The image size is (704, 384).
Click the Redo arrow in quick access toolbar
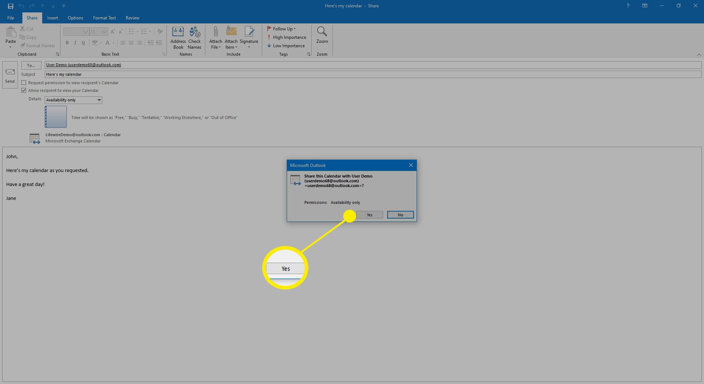tap(32, 6)
